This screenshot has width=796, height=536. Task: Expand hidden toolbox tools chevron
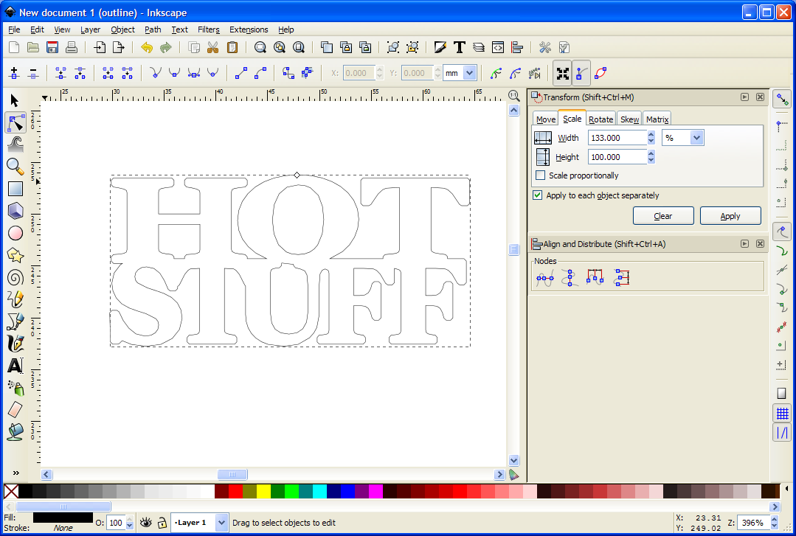[x=15, y=473]
